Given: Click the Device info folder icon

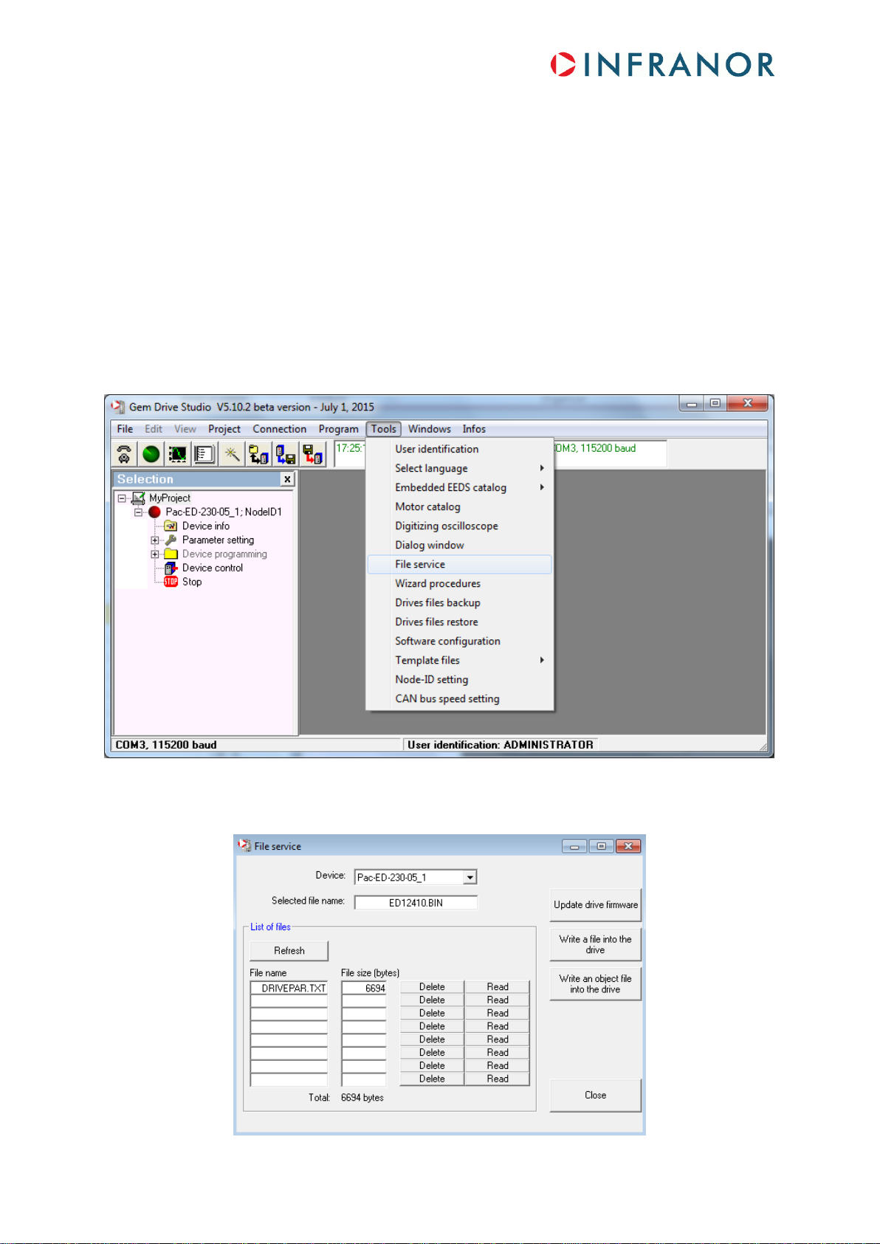Looking at the screenshot, I should [171, 526].
